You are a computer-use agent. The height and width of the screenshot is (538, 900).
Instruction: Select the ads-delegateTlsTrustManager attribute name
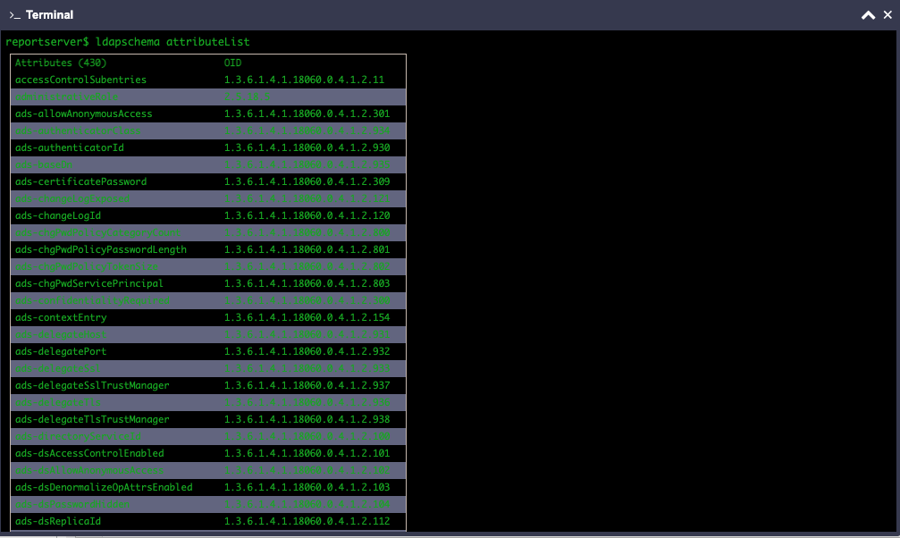coord(92,419)
